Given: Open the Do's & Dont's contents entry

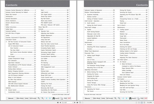Looking at the screenshot, I should coord(132,25).
